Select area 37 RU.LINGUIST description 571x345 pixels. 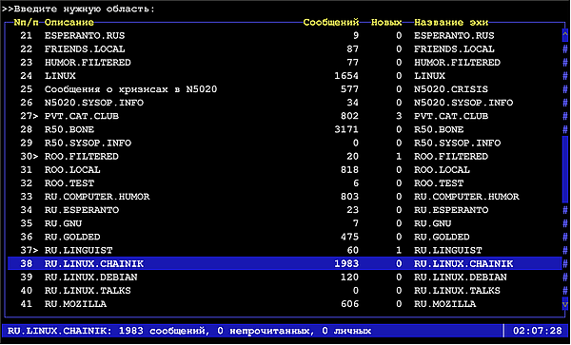point(78,251)
